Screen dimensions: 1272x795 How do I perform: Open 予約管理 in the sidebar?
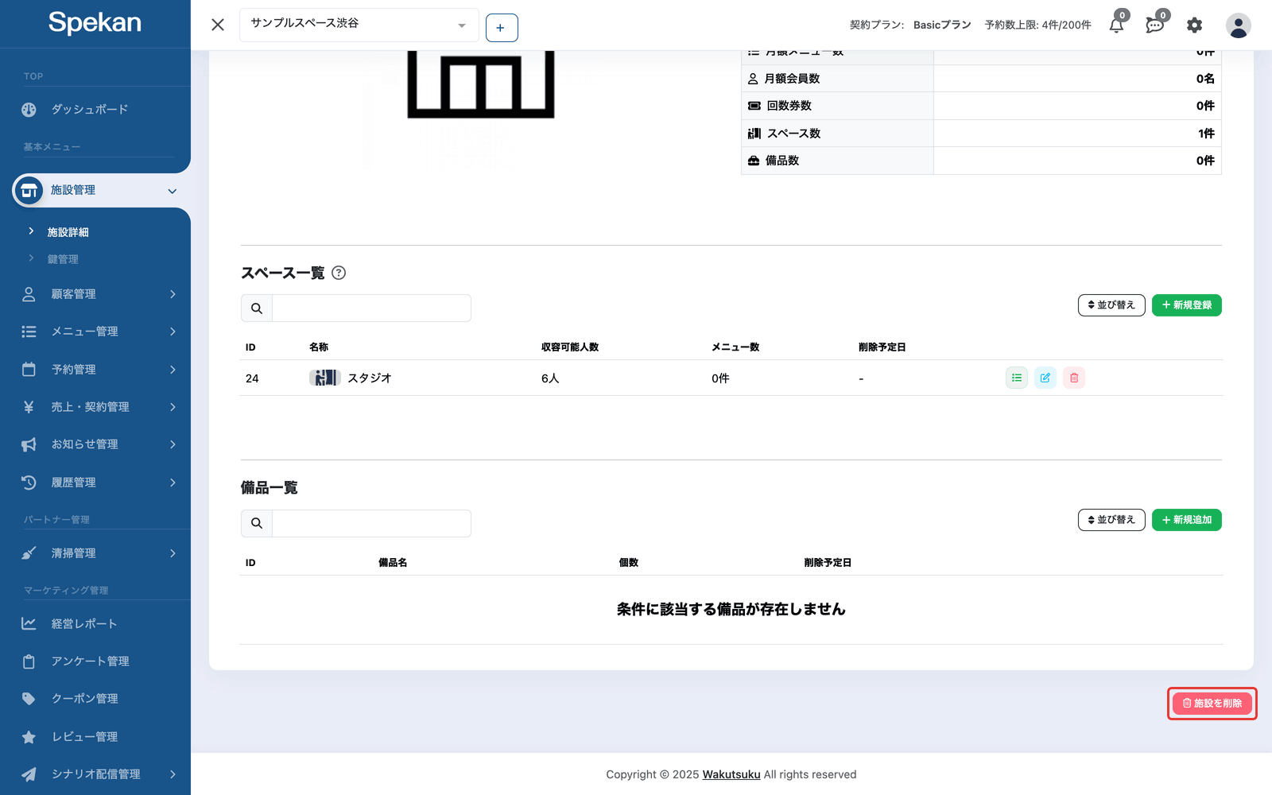pos(74,370)
